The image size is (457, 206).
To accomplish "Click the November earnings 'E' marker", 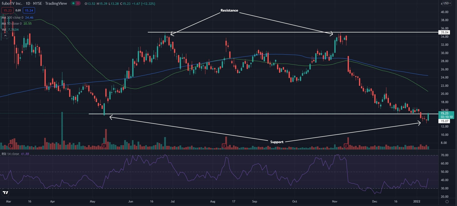I will click(346, 146).
